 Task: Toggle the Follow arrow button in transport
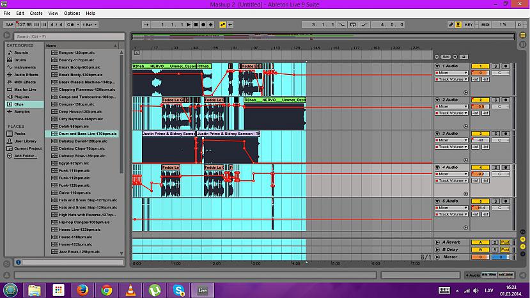coord(146,25)
